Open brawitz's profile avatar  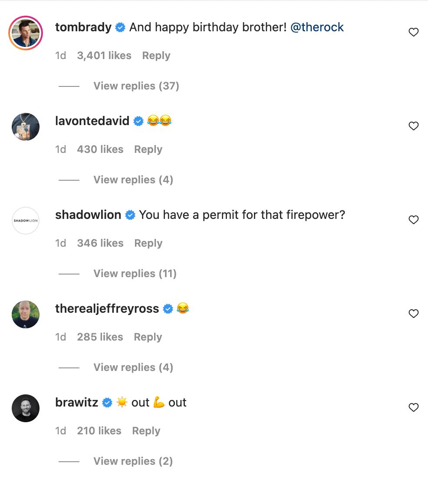point(26,408)
